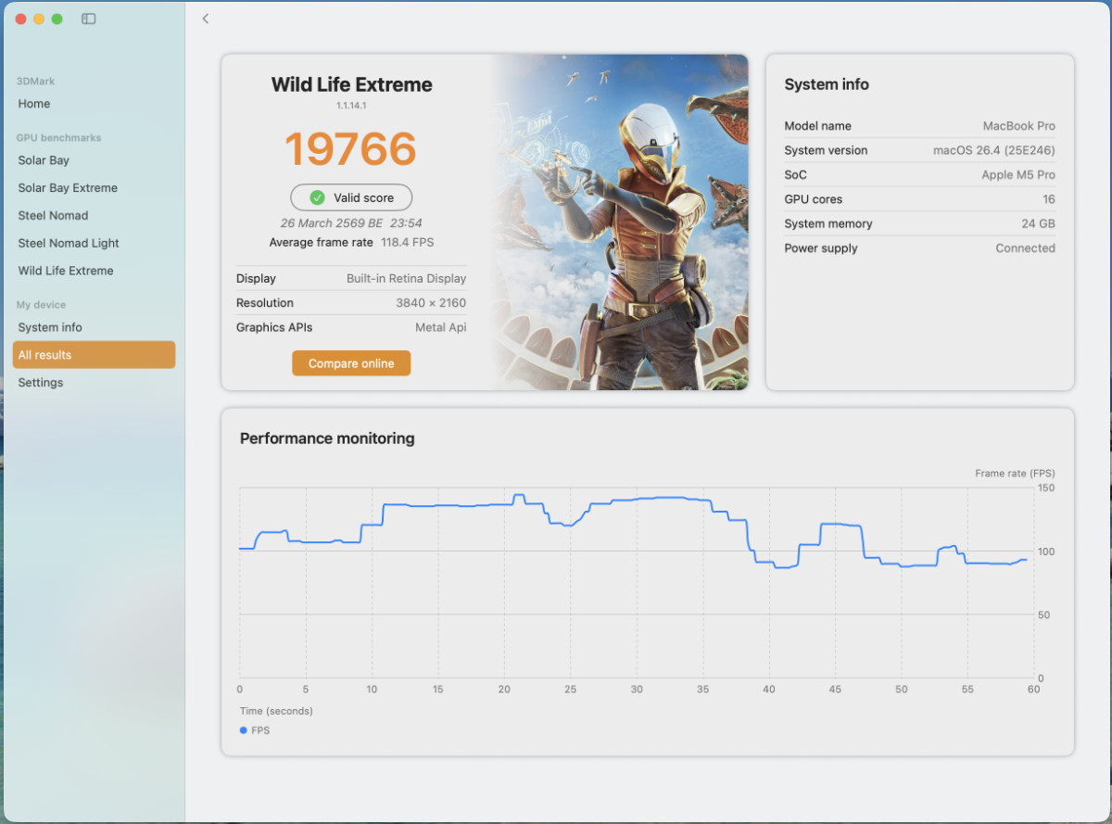The image size is (1112, 824).
Task: Choose Steel Nomad Light benchmark
Action: pos(69,243)
